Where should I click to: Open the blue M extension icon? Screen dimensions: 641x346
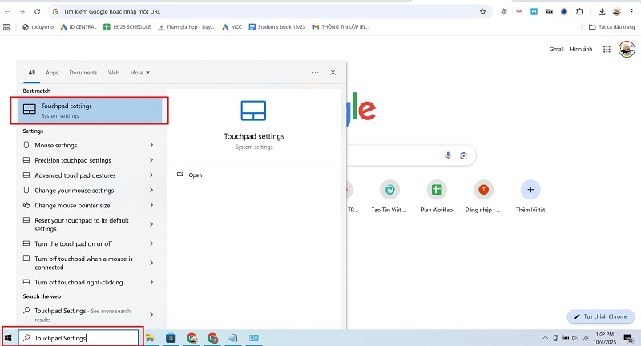point(534,12)
